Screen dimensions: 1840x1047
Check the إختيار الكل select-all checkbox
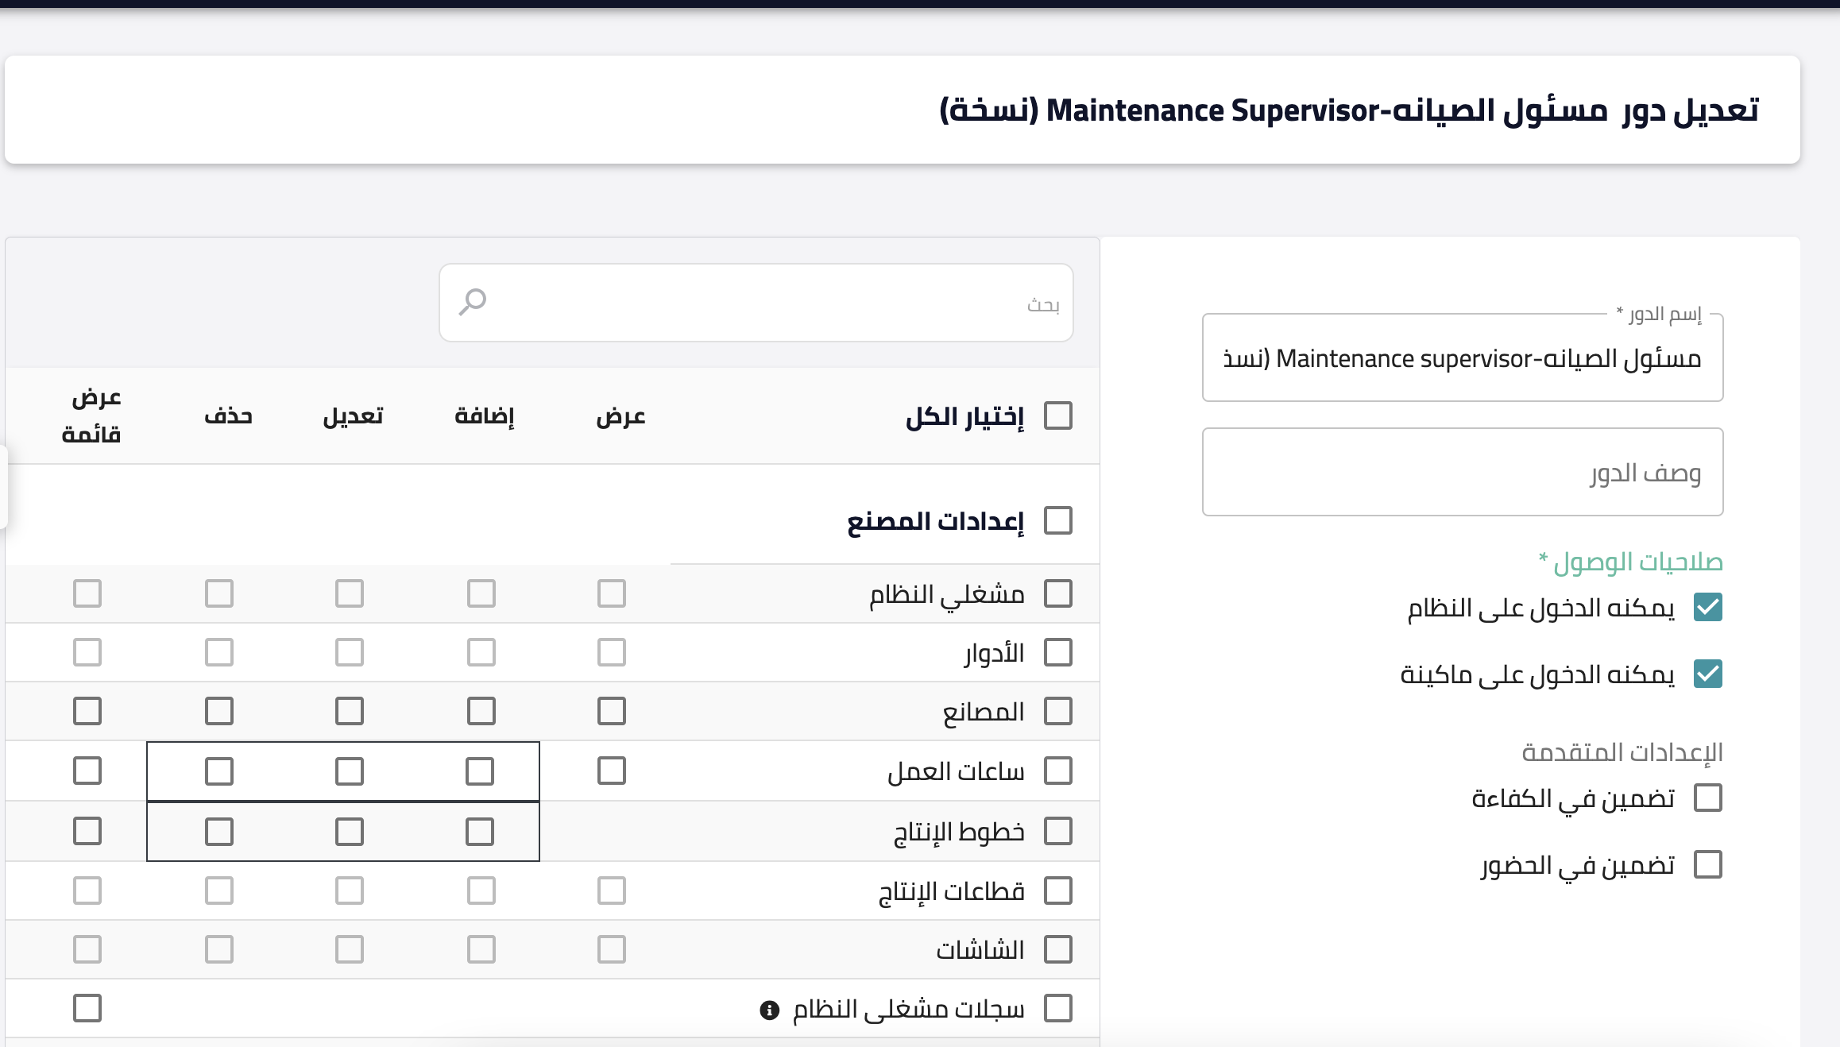coord(1057,415)
